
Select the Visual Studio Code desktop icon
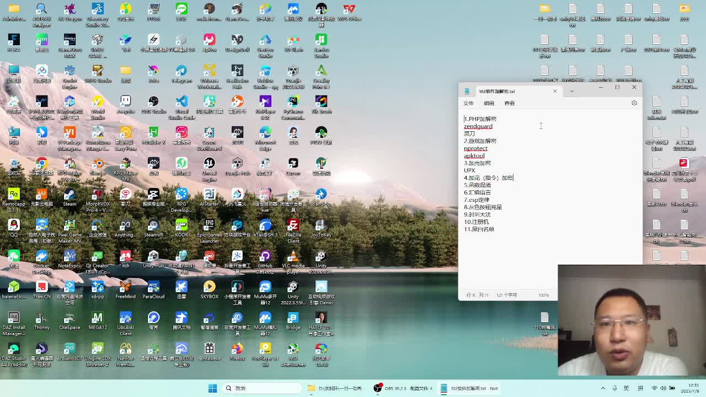click(x=181, y=108)
